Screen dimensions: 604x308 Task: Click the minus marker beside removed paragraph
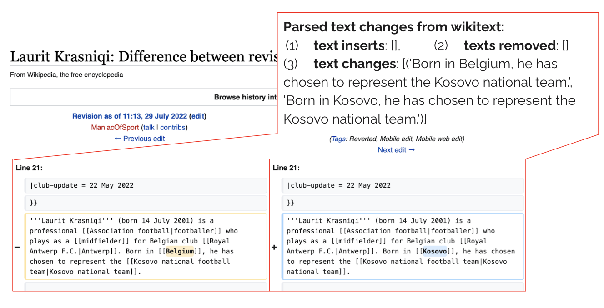pyautogui.click(x=17, y=247)
